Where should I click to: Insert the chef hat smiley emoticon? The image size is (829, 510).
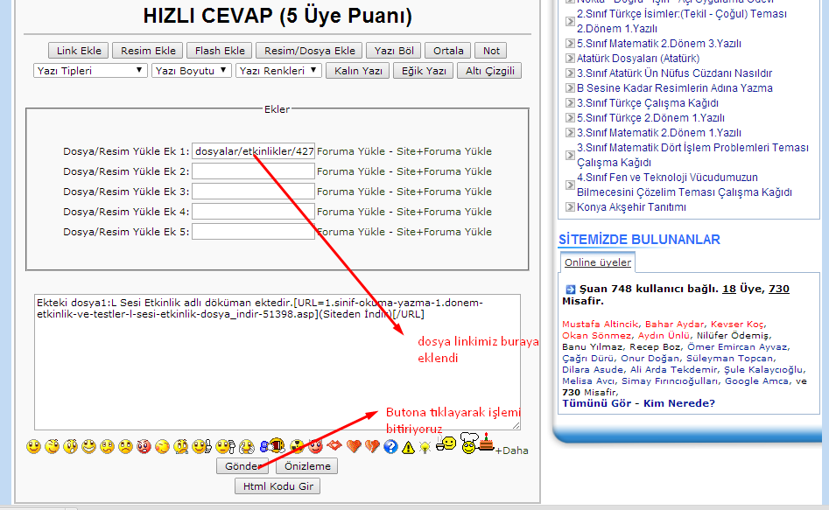point(469,444)
